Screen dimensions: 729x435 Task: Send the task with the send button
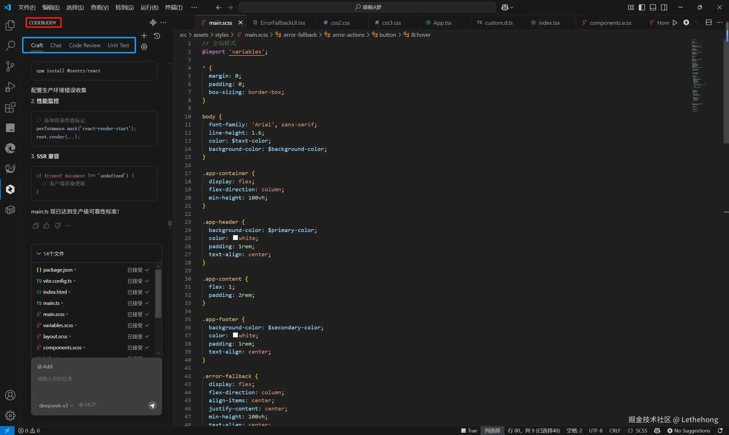[x=152, y=406]
